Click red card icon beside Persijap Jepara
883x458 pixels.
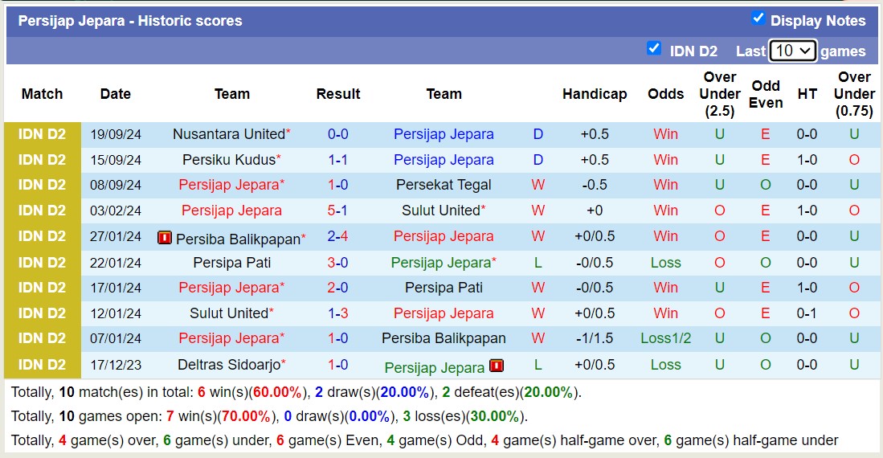(497, 366)
